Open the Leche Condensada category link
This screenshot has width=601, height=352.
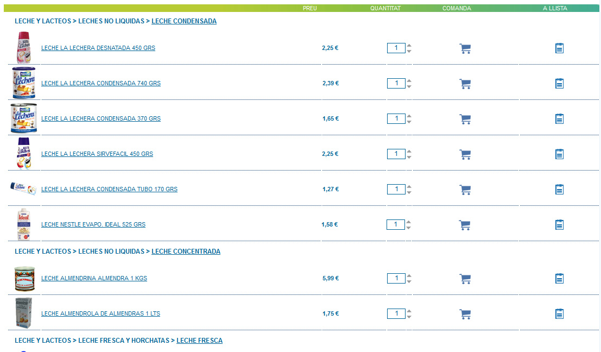pyautogui.click(x=184, y=21)
